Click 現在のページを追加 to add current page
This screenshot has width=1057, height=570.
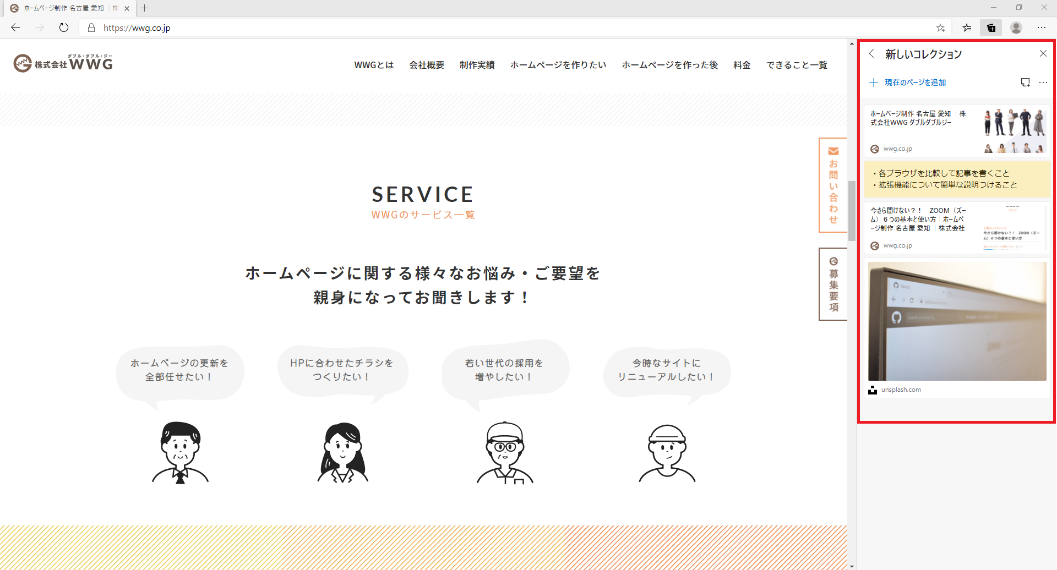click(x=908, y=83)
